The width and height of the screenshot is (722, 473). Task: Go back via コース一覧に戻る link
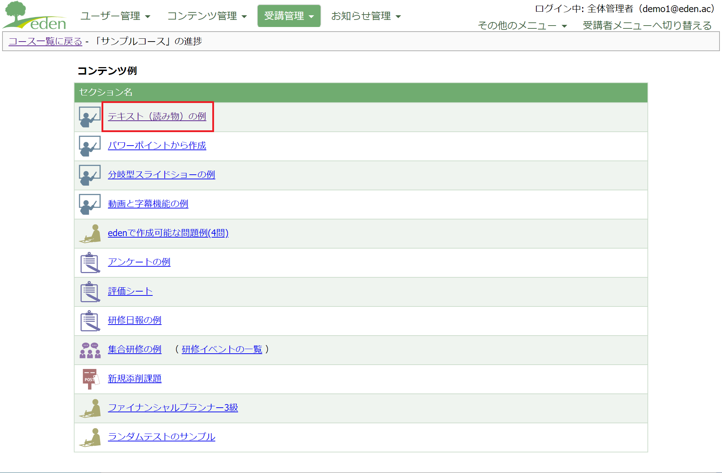coord(45,41)
